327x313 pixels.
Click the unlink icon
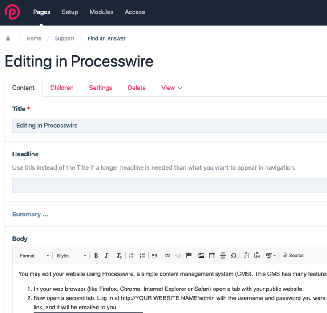pyautogui.click(x=178, y=256)
